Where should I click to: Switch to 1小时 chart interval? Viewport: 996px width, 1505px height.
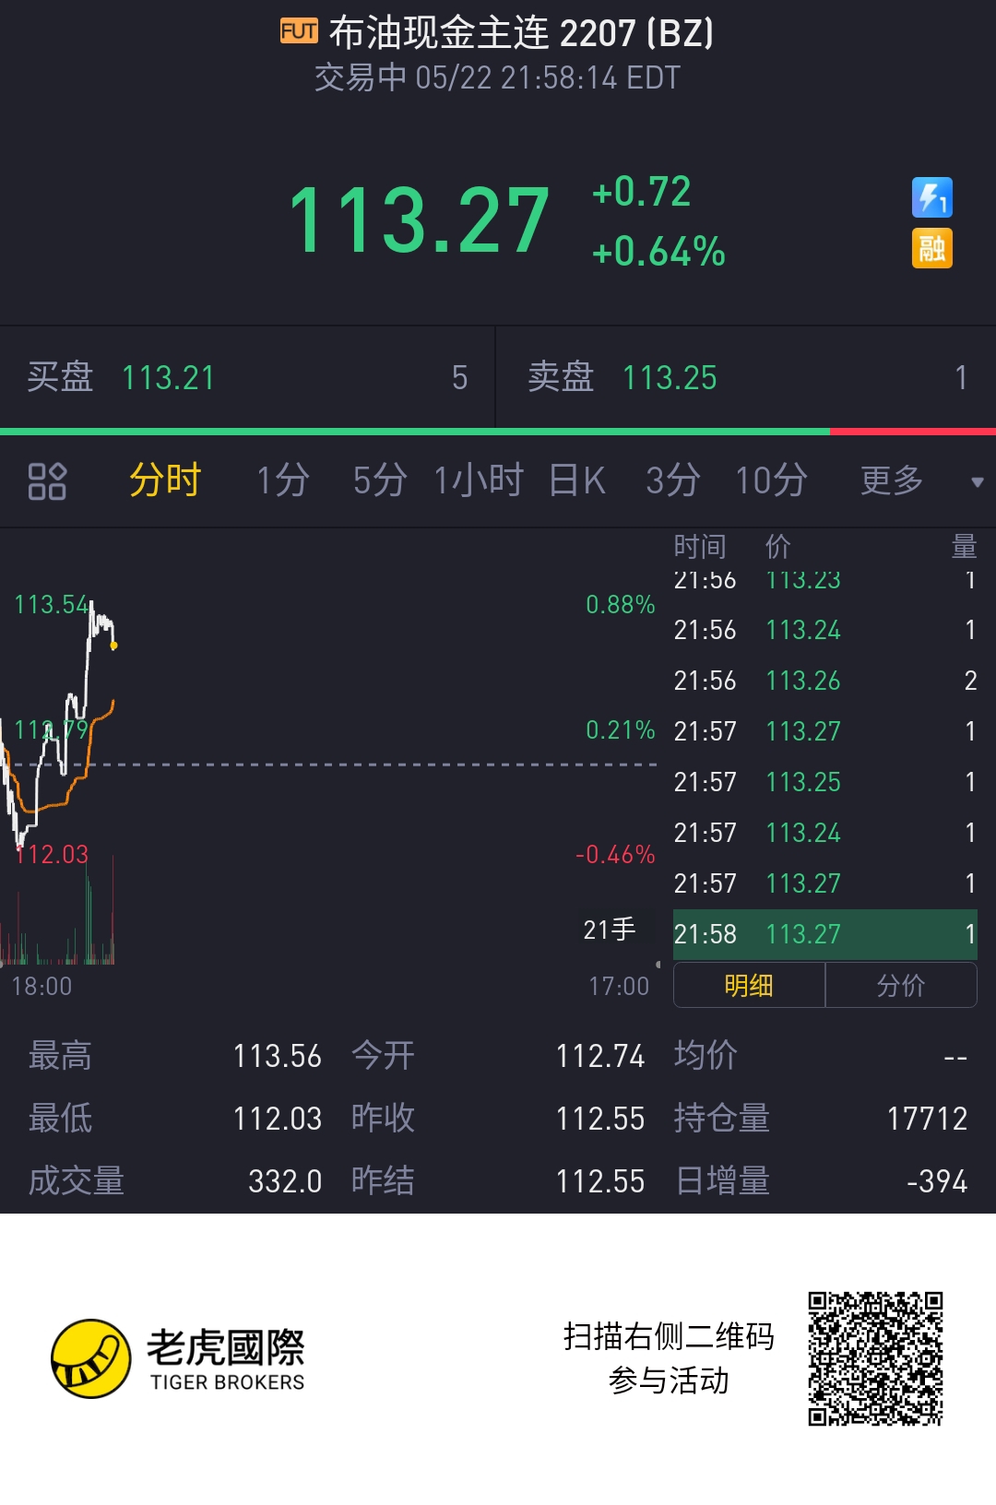(479, 481)
